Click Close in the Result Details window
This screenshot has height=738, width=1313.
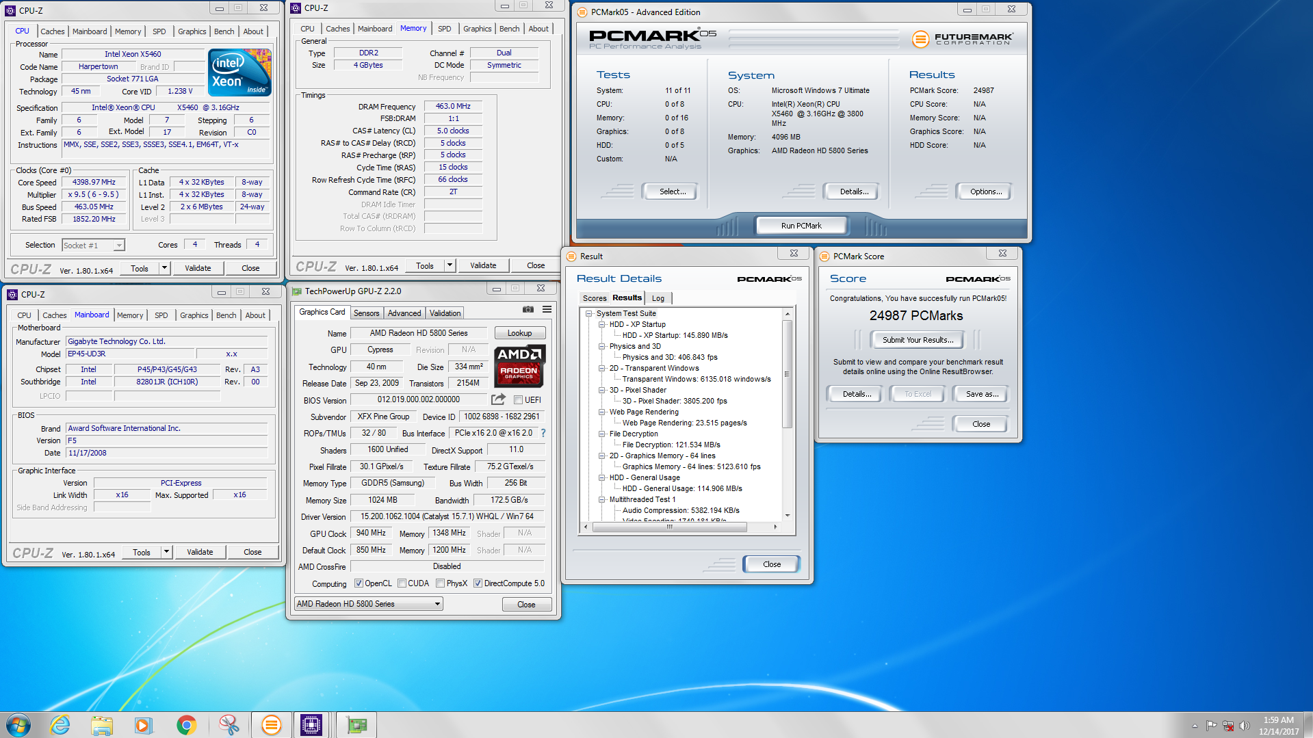point(771,564)
